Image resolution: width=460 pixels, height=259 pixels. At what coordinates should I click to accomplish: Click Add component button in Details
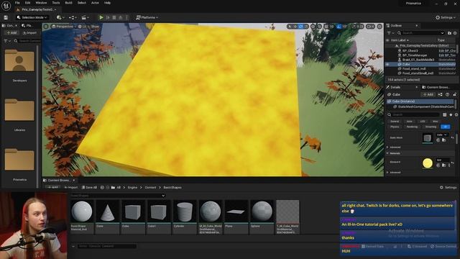click(x=428, y=94)
